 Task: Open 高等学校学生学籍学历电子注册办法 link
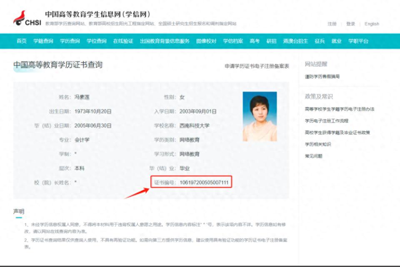tap(340, 109)
